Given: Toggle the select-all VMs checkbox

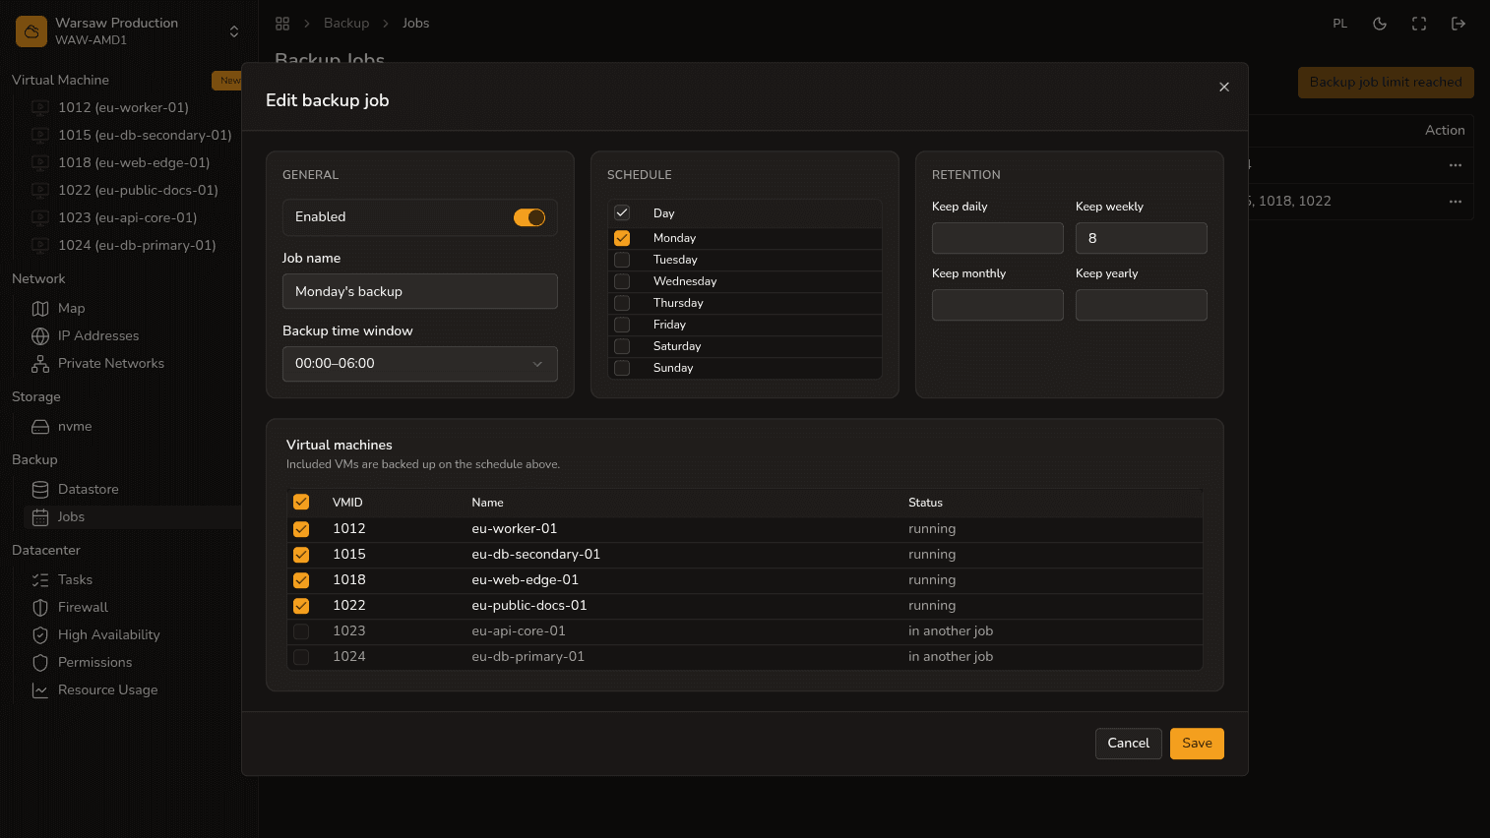Looking at the screenshot, I should pyautogui.click(x=301, y=502).
